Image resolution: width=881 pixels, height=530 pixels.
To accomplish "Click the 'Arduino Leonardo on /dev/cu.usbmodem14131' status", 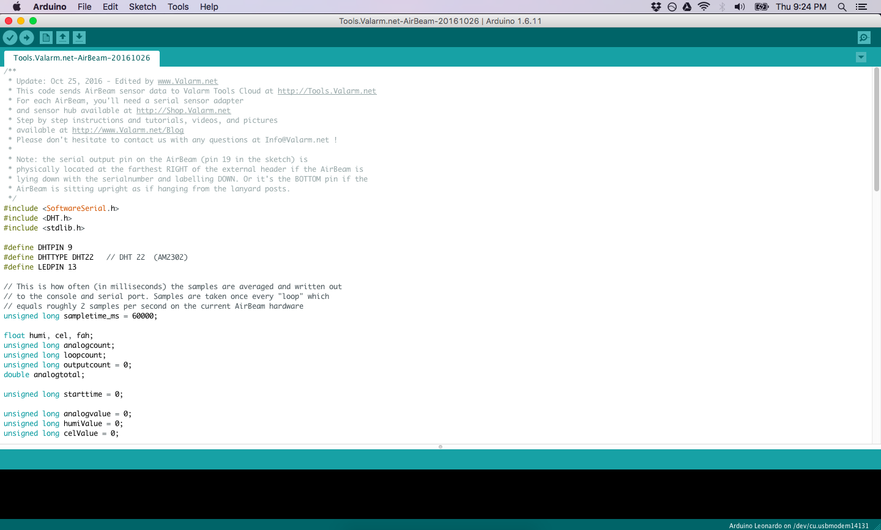I will [798, 526].
